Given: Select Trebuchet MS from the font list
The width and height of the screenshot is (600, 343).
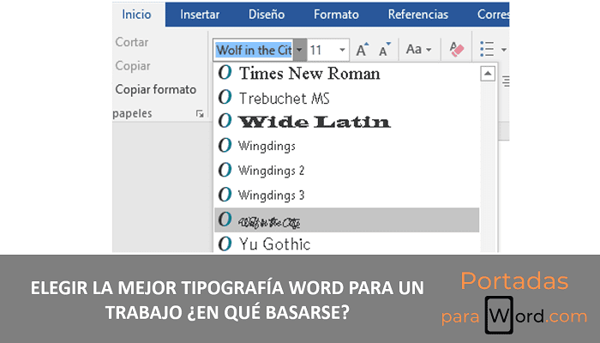Looking at the screenshot, I should click(346, 98).
